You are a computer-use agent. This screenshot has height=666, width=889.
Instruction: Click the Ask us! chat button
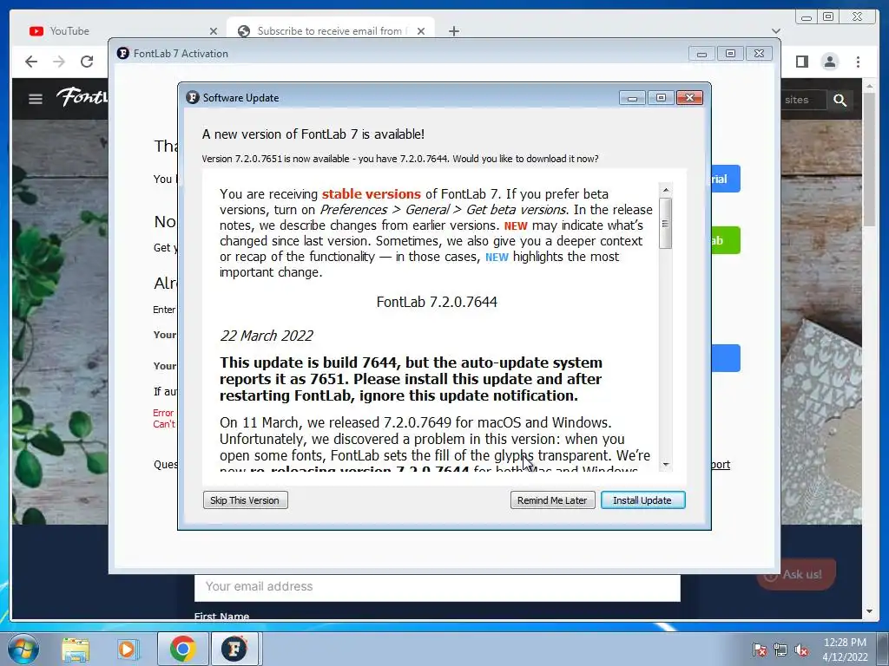tap(796, 574)
